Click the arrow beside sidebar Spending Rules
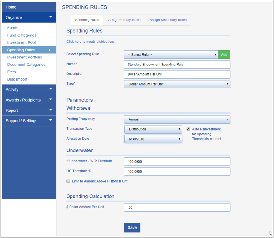 (x=50, y=50)
